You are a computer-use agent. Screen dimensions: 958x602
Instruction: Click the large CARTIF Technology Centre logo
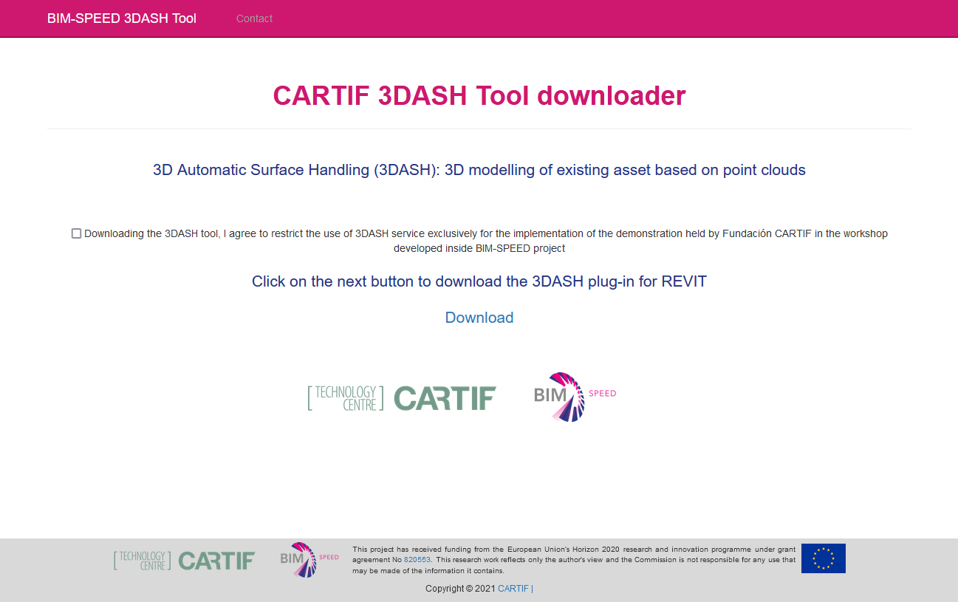pyautogui.click(x=402, y=398)
